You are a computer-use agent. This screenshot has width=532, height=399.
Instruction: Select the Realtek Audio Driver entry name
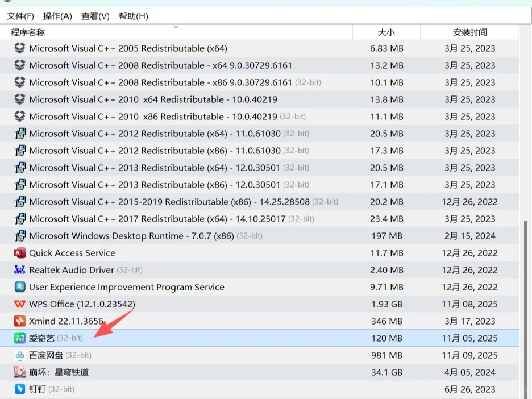72,270
